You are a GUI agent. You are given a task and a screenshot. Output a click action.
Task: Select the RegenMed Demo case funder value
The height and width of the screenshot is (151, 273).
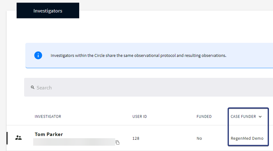247,138
